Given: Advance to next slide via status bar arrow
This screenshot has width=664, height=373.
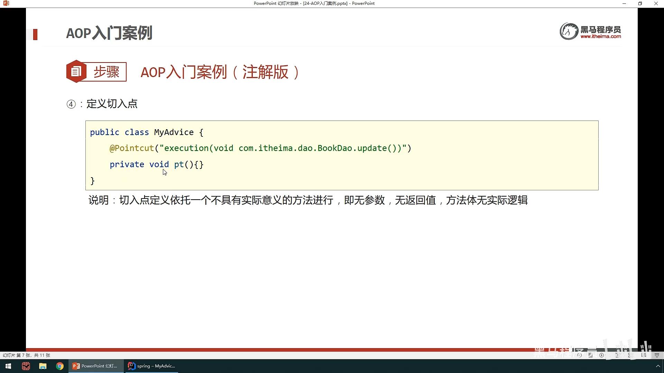Looking at the screenshot, I should coord(602,355).
